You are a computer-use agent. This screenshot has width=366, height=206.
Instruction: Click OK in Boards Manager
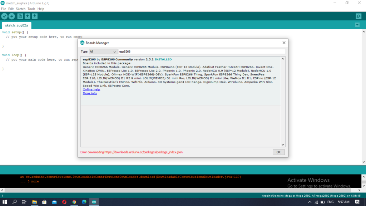coord(278,152)
